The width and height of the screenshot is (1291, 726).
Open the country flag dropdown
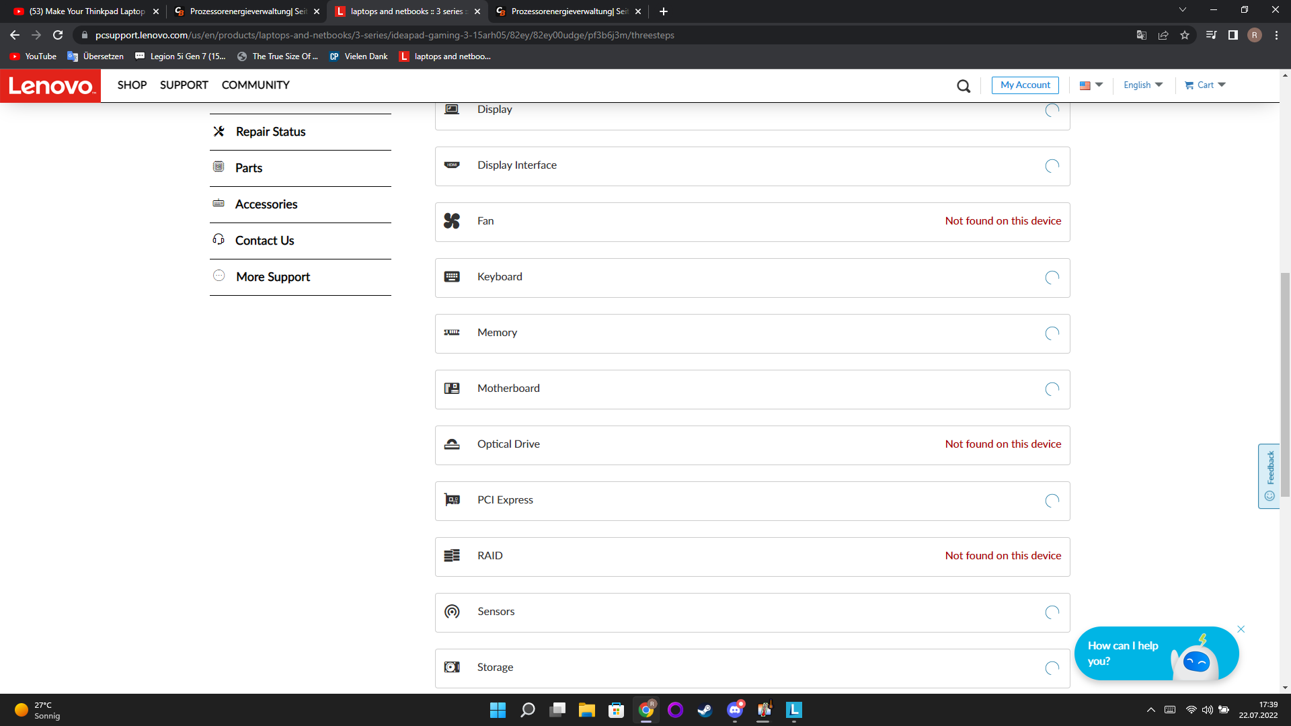tap(1091, 85)
